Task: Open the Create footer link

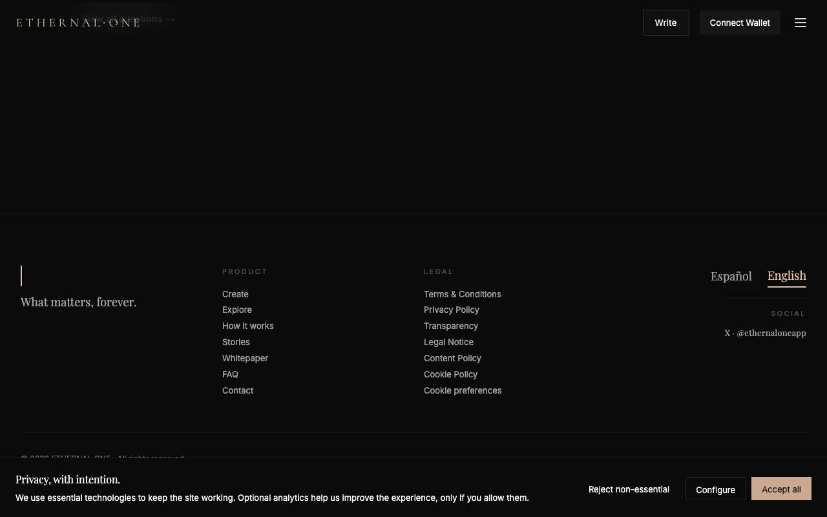Action: [235, 294]
